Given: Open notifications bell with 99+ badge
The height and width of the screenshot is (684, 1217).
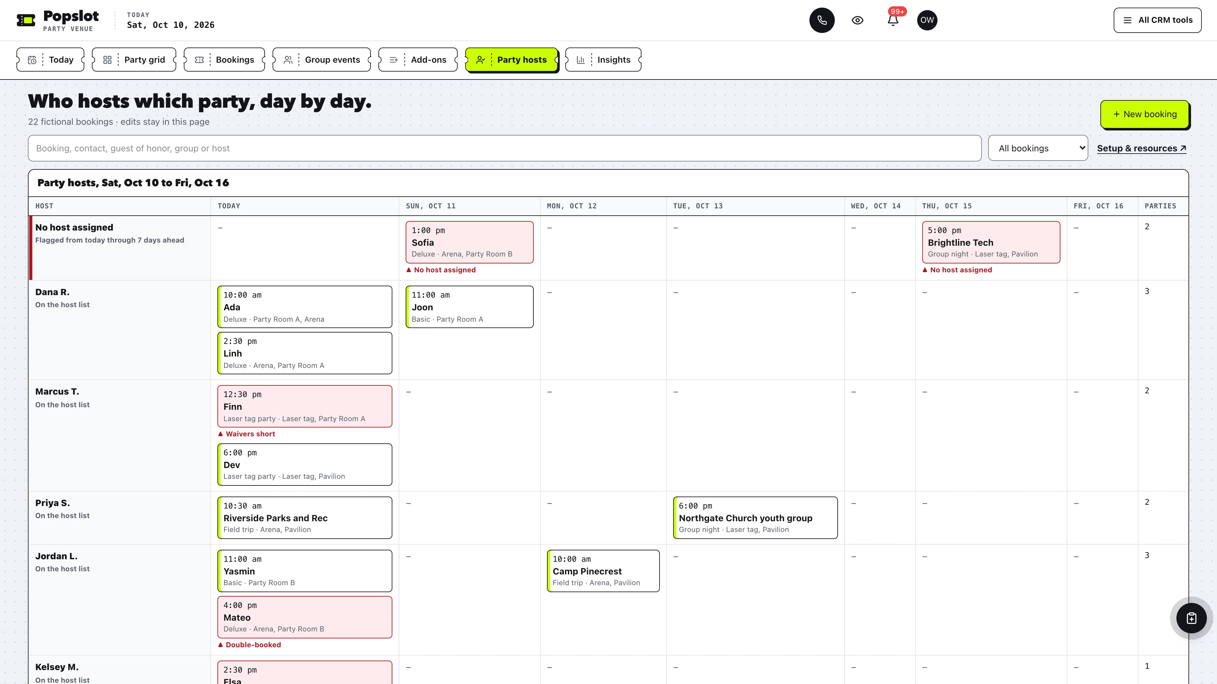Looking at the screenshot, I should pyautogui.click(x=893, y=20).
